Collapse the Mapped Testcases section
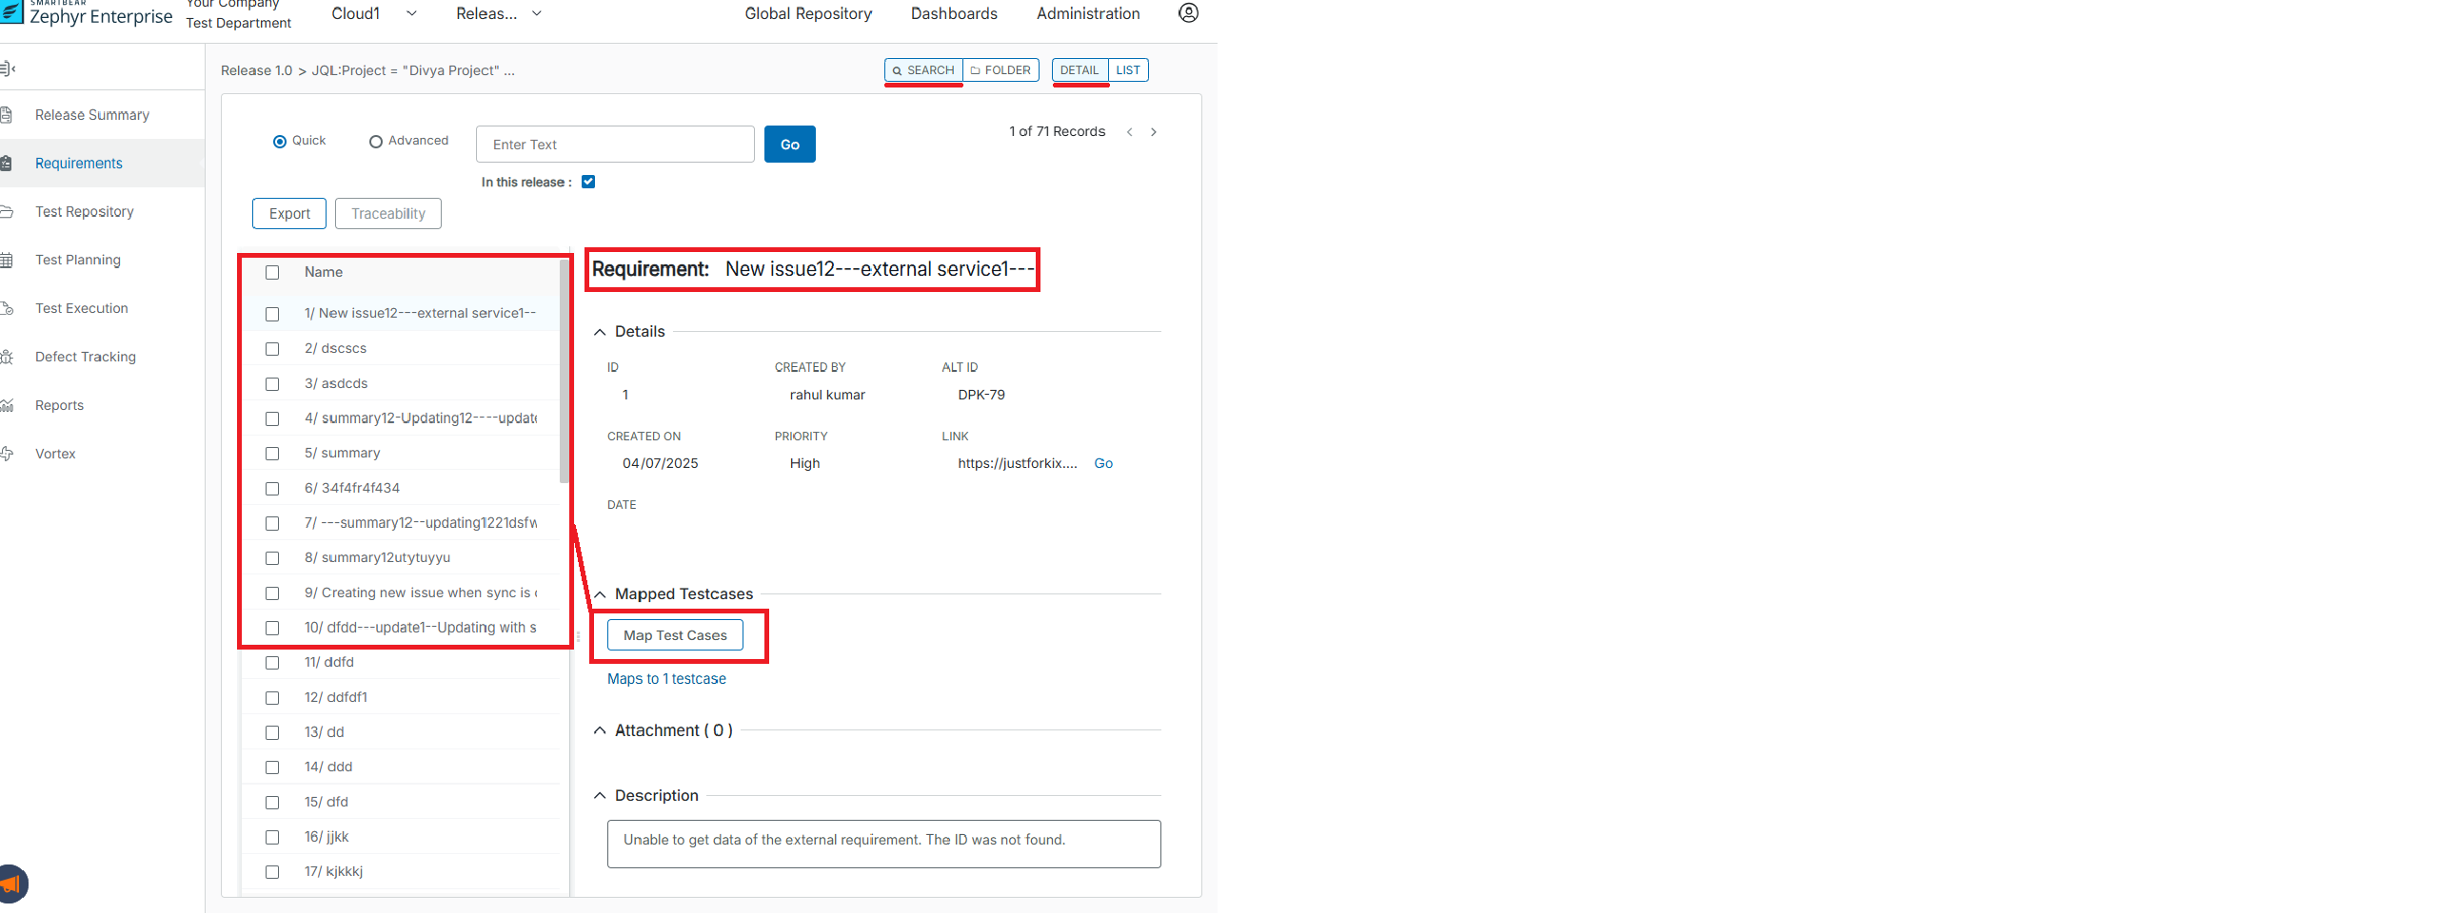The height and width of the screenshot is (913, 2437). 600,594
